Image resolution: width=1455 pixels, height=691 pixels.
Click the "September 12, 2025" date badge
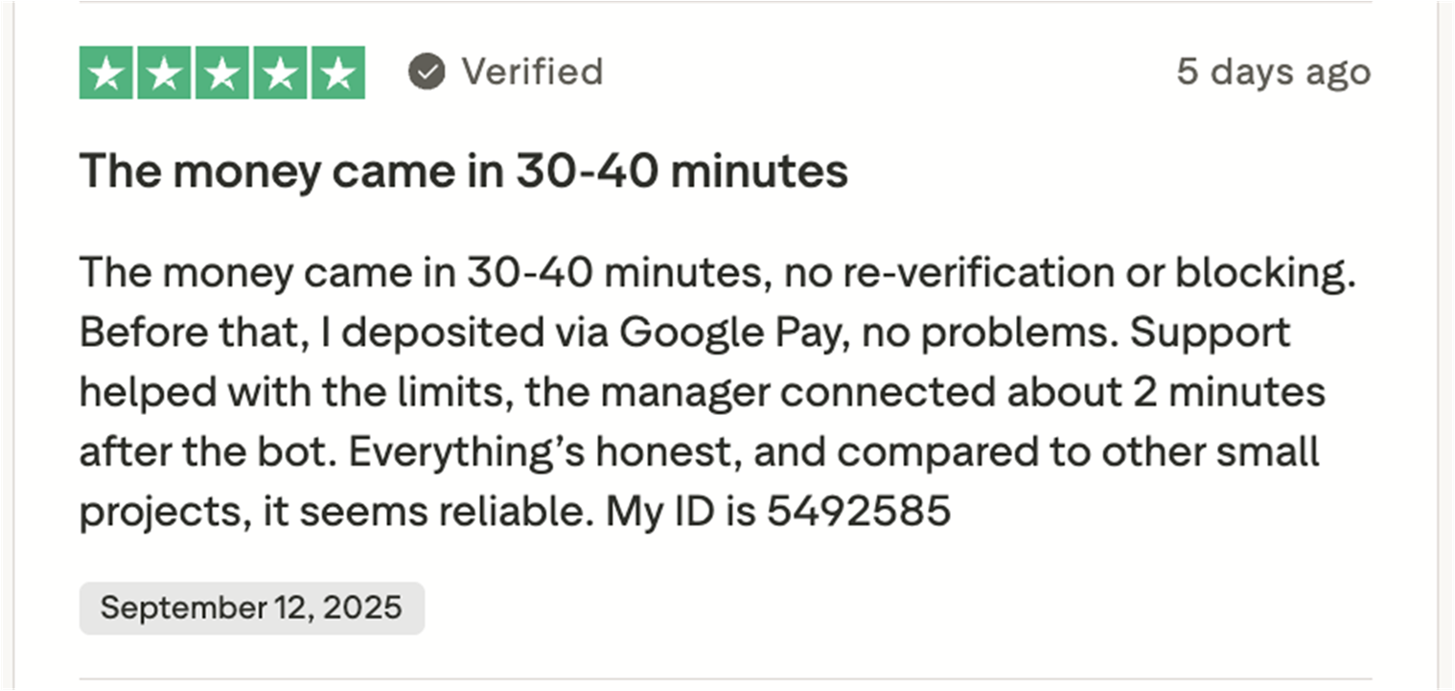point(251,608)
